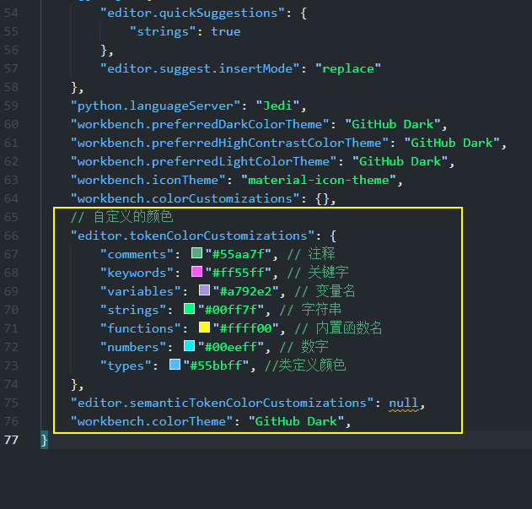Click the "// 自定义的颜色" comment
The image size is (532, 509).
(x=121, y=217)
